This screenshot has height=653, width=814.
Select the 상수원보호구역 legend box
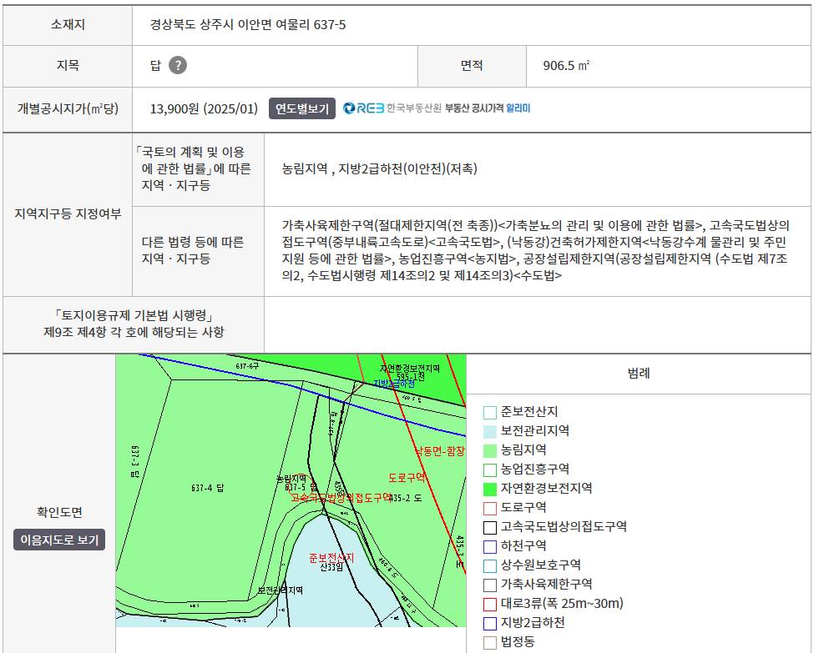[x=490, y=566]
